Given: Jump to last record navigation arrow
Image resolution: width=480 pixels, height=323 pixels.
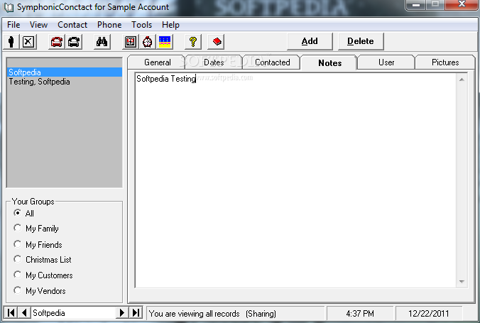Looking at the screenshot, I should tap(136, 312).
